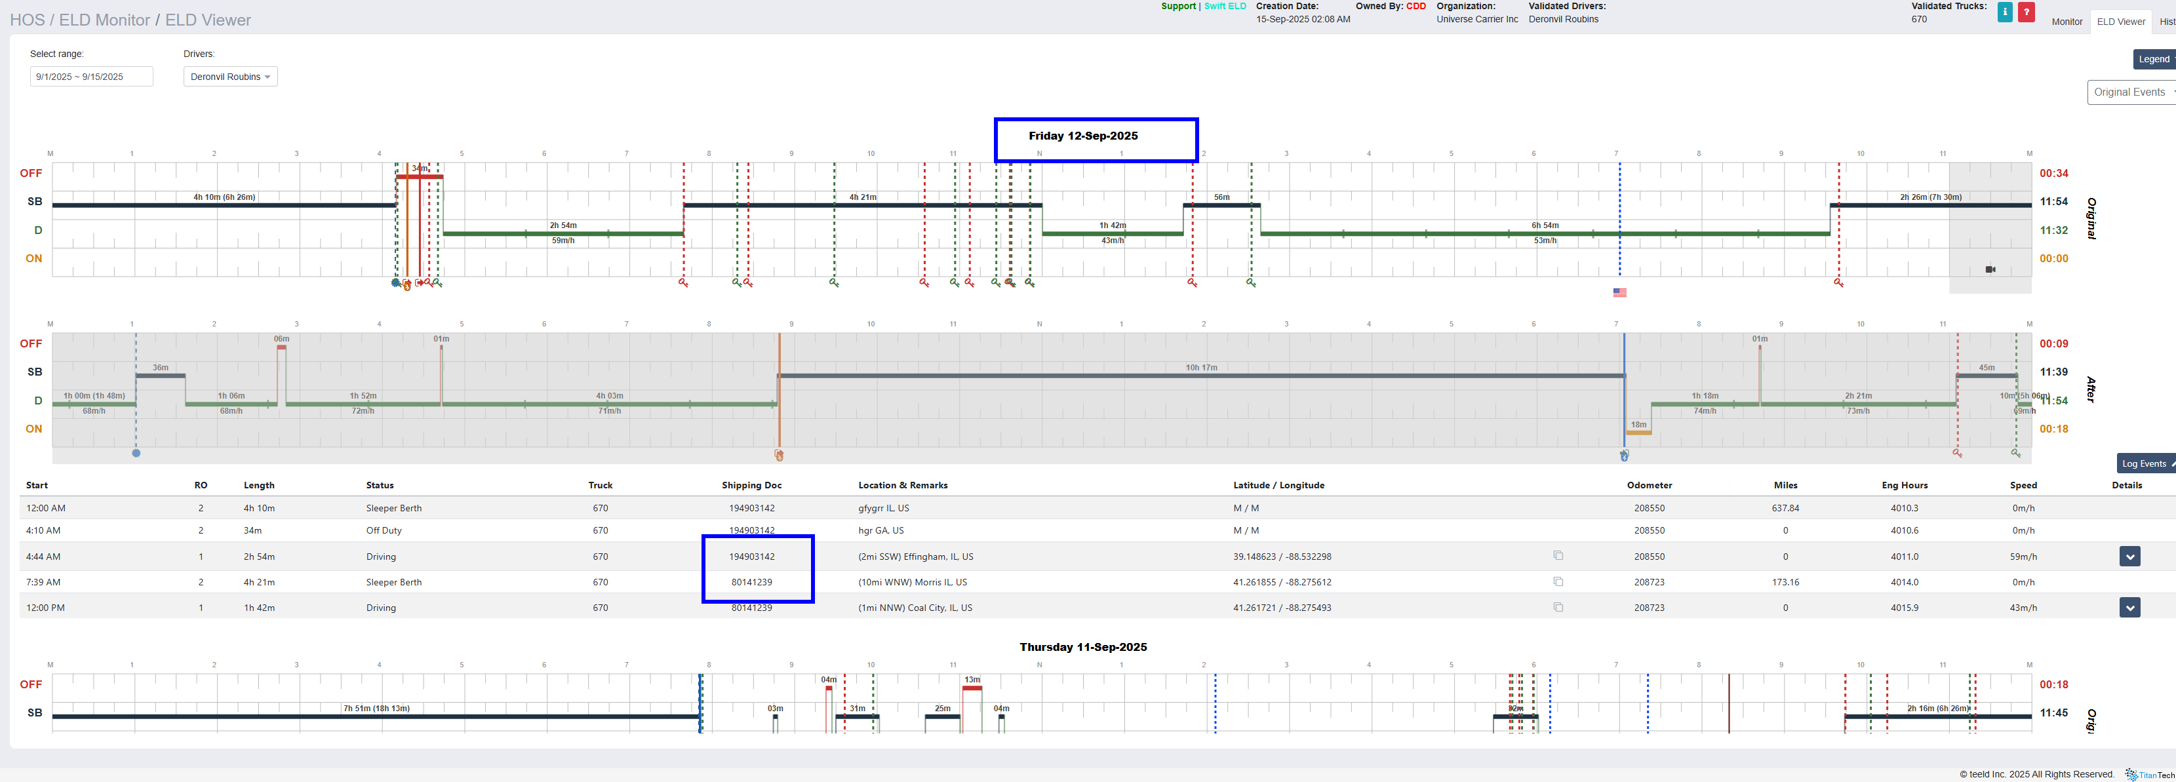Open the Legend dropdown button

point(2154,59)
